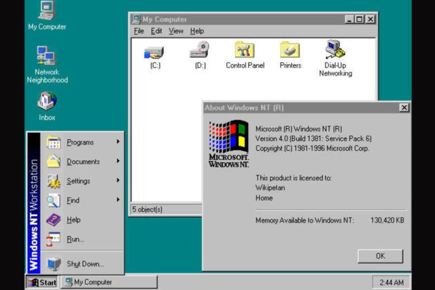Click the 2:44 AM taskbar clock
This screenshot has height=290, width=435.
(391, 282)
